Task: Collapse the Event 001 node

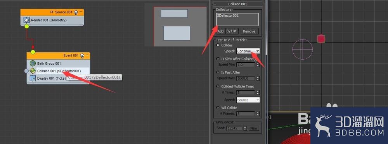Action: pos(87,55)
